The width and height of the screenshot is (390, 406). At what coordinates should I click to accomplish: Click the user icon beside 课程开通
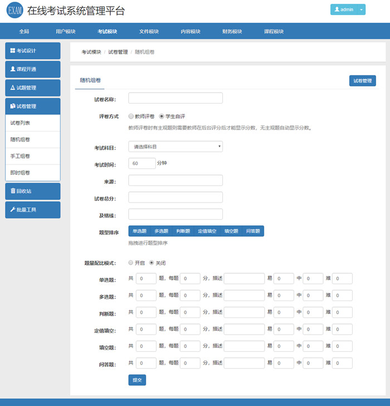click(x=13, y=69)
